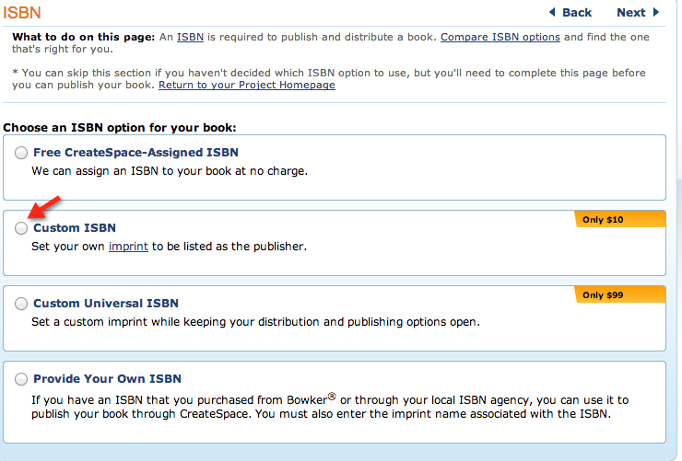Follow Return to your Project Homepage link
The image size is (682, 461).
pos(247,85)
